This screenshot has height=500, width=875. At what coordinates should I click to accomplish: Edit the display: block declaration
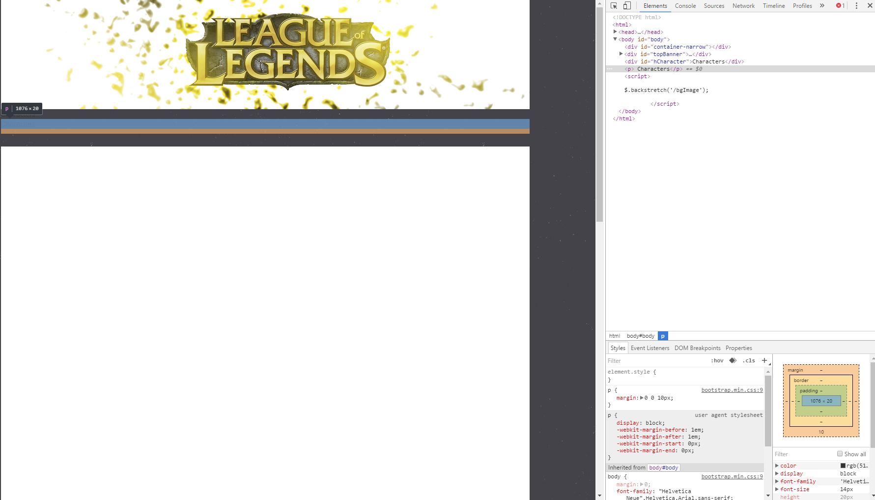click(x=641, y=423)
